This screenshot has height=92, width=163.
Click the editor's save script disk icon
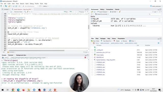[11, 12]
